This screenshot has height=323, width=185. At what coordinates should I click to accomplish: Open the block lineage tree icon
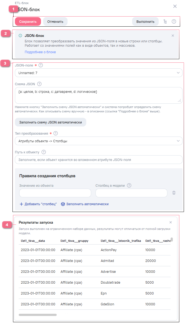[165, 21]
